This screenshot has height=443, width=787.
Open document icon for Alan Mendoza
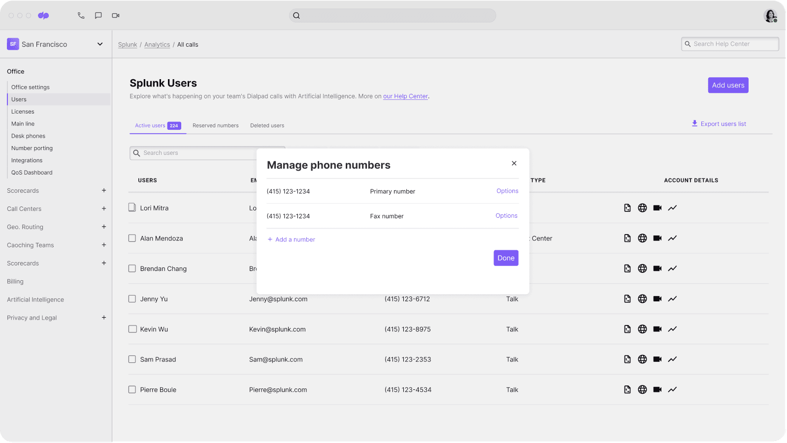tap(627, 238)
